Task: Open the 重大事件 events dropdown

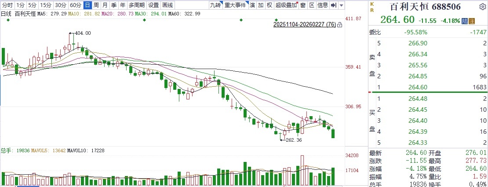Action: 235,5
